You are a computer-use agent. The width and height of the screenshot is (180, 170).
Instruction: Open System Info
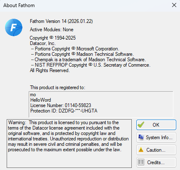pyautogui.click(x=156, y=137)
